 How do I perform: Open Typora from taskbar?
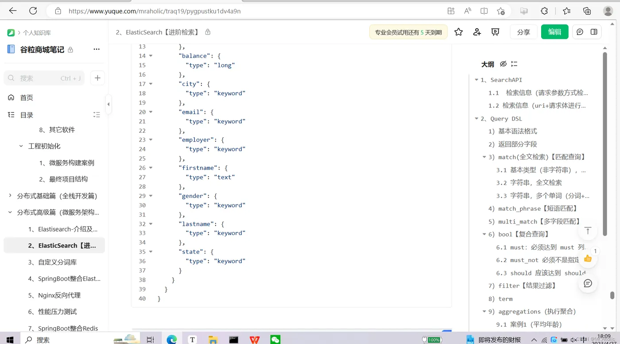[192, 340]
